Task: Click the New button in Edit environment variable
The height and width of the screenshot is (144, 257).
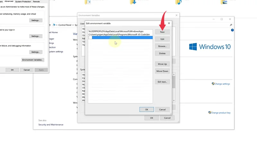Action: (162, 32)
